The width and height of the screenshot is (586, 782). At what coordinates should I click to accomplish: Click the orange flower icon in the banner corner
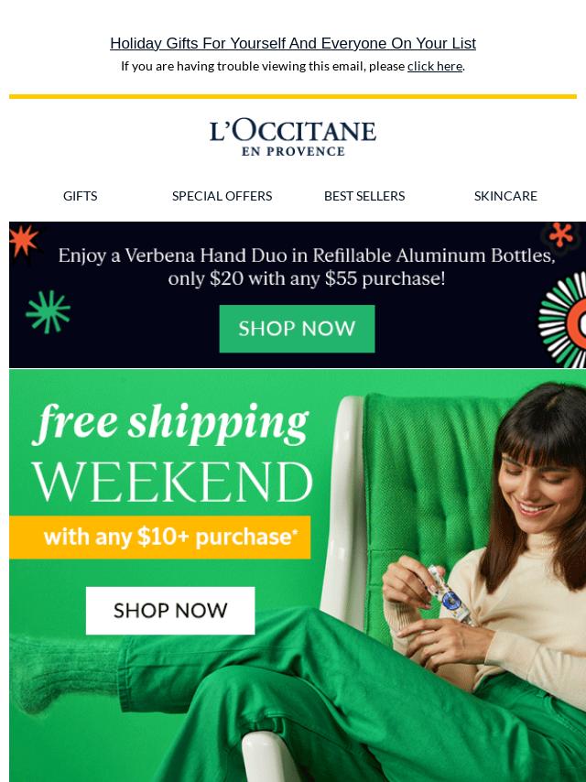click(561, 235)
